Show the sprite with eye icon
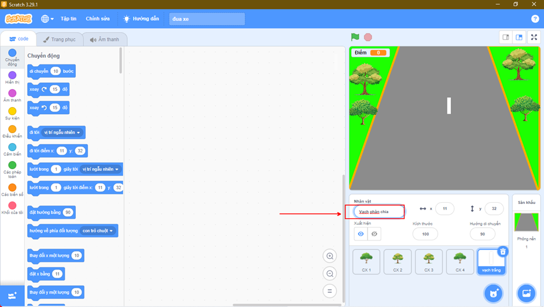The image size is (544, 307). click(x=361, y=233)
